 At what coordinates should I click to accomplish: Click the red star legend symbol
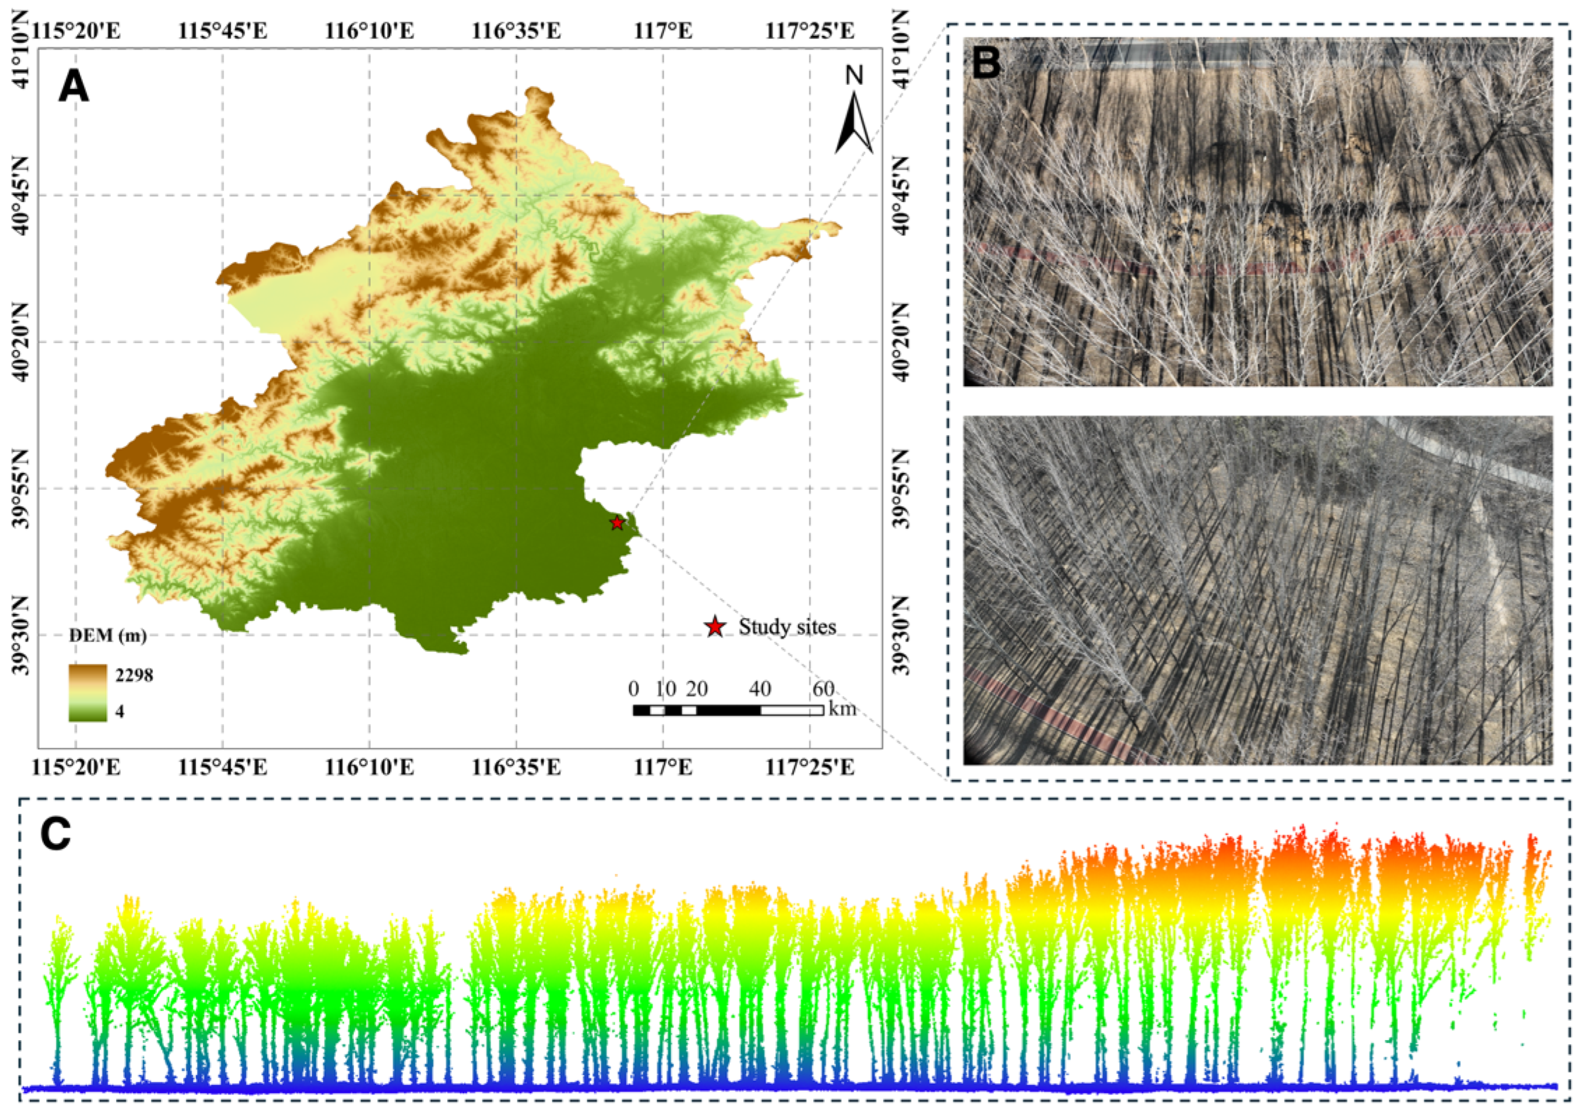click(x=715, y=627)
